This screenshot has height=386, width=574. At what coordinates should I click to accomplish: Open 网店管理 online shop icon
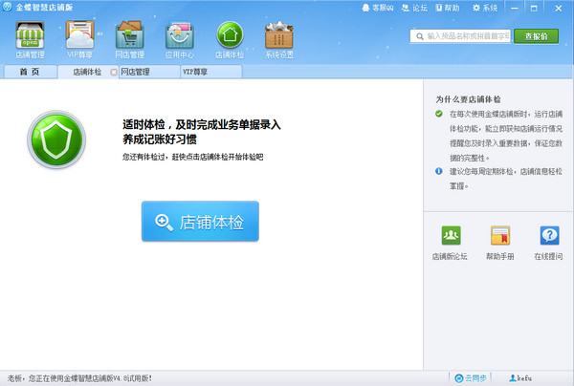[129, 40]
